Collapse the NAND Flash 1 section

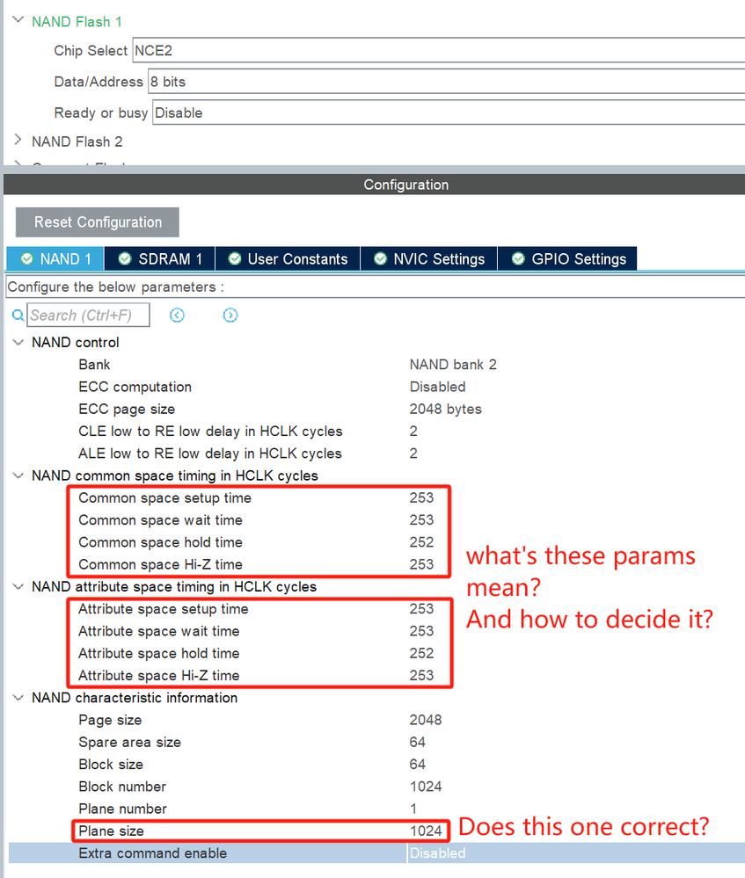pyautogui.click(x=18, y=20)
